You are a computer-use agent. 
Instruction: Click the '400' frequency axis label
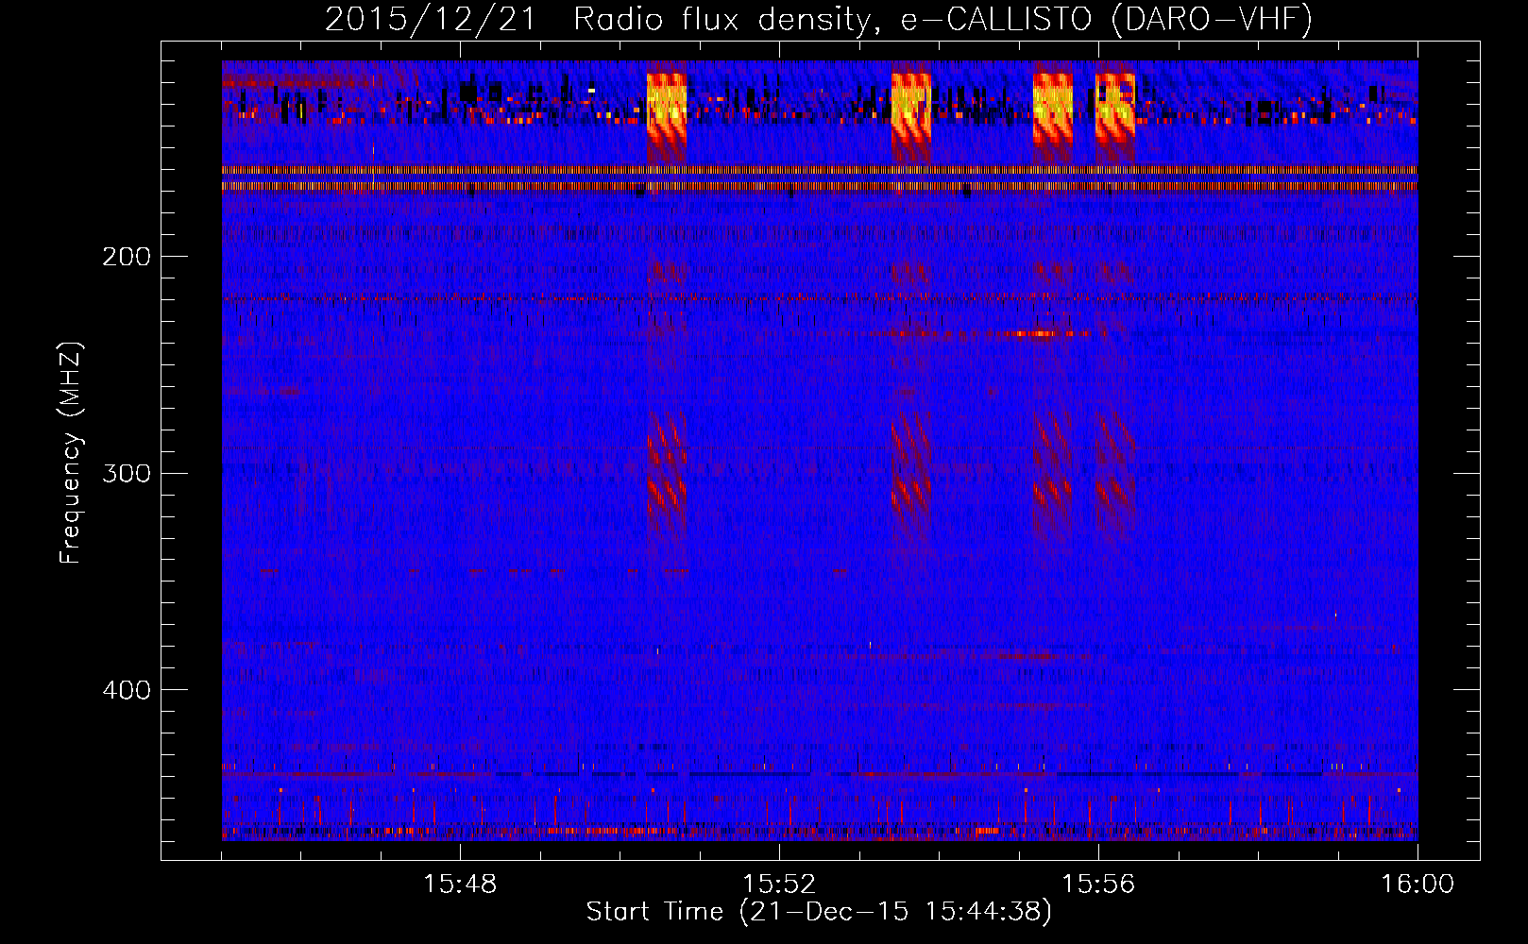pos(126,690)
